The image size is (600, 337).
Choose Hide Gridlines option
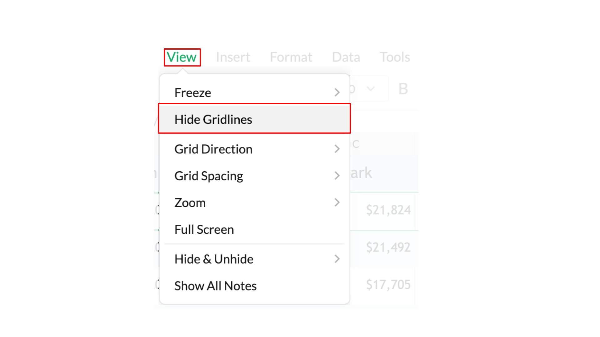point(213,119)
